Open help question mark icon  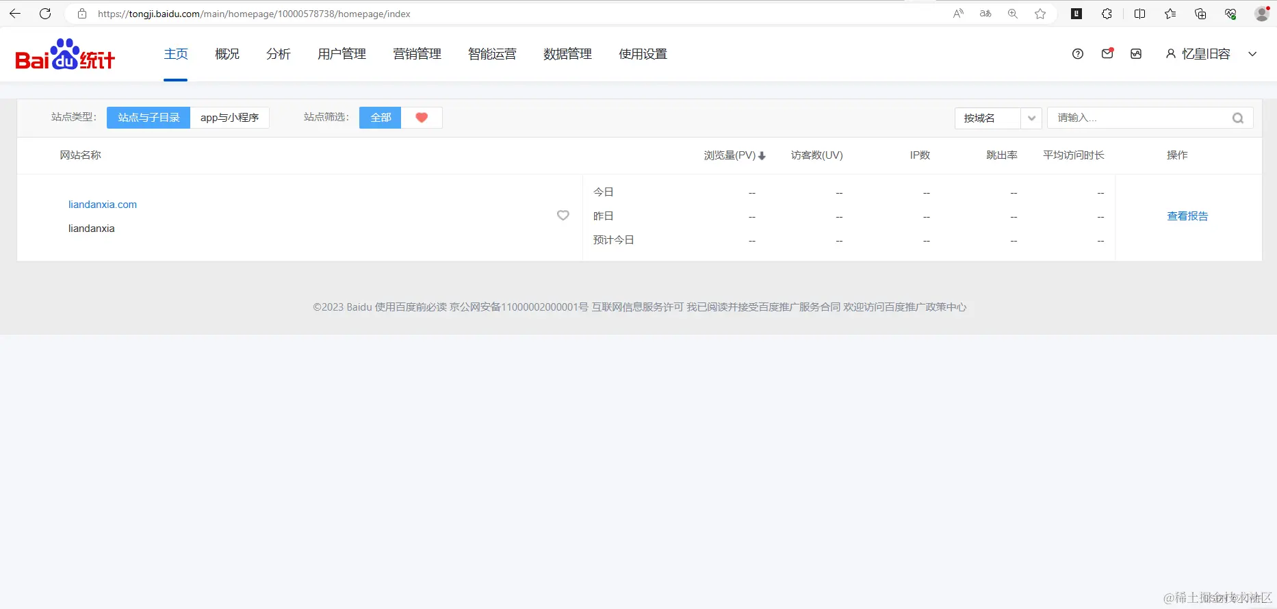click(x=1078, y=54)
